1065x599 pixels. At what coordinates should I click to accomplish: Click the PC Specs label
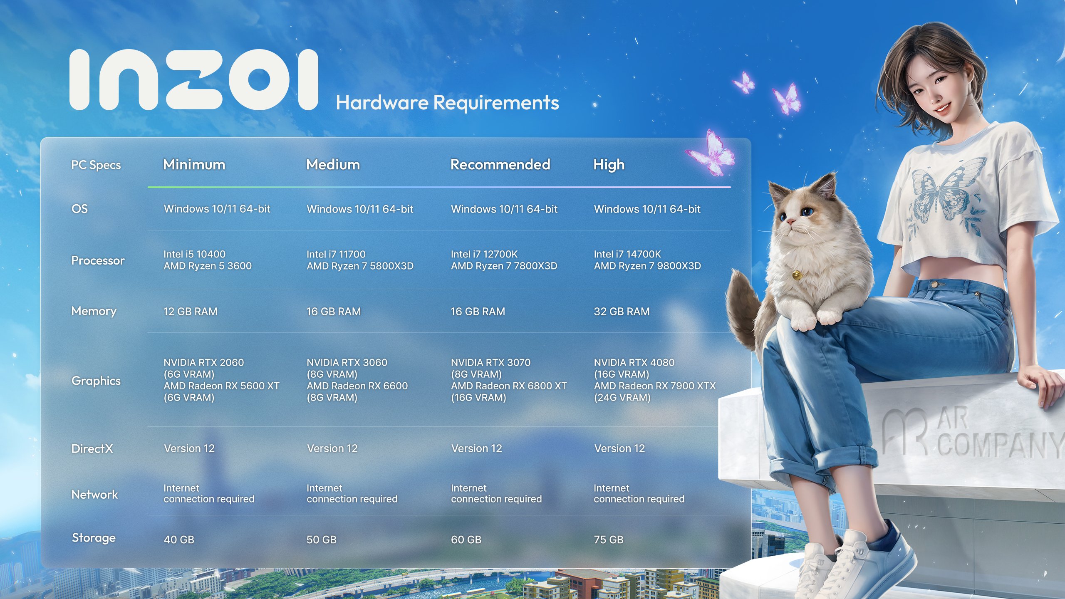(x=96, y=166)
